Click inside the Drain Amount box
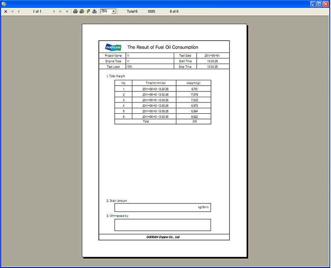This screenshot has height=268, width=331. pos(163,208)
